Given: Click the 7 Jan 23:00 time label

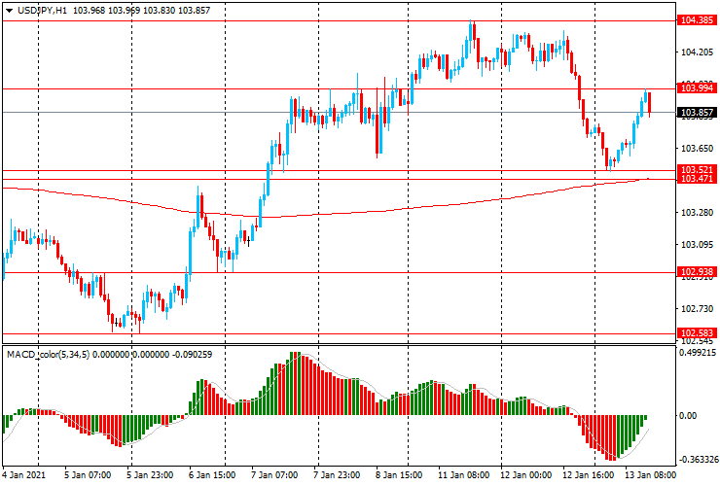Looking at the screenshot, I should click(x=337, y=474).
